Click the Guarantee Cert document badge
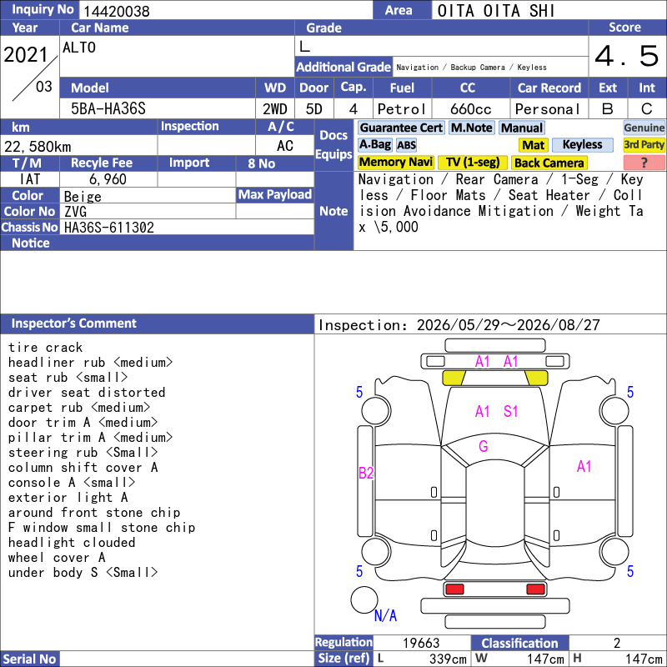 point(401,128)
